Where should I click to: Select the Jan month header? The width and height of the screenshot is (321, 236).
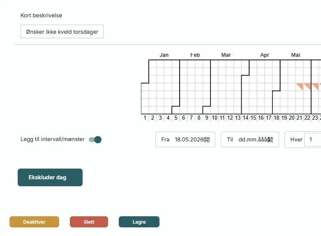click(164, 55)
